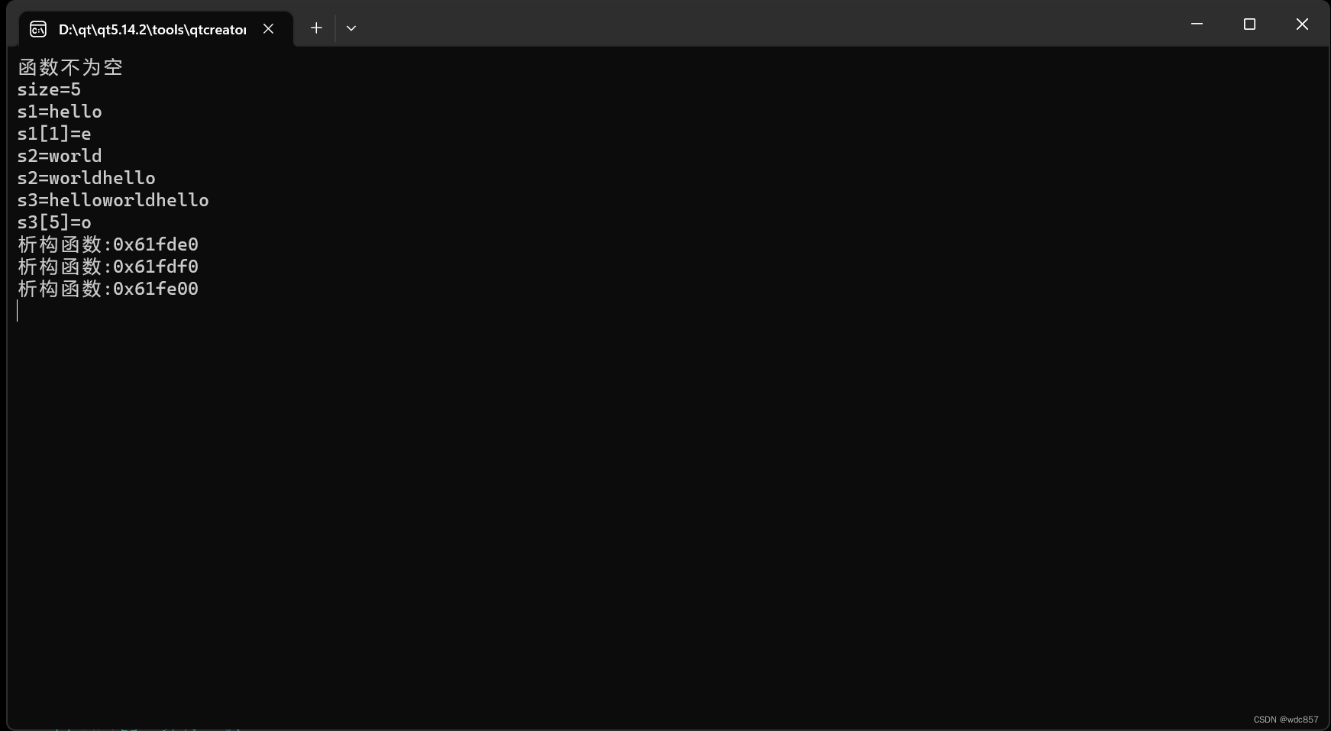The width and height of the screenshot is (1331, 731).
Task: Click the terminal icon on the tab
Action: tap(38, 29)
